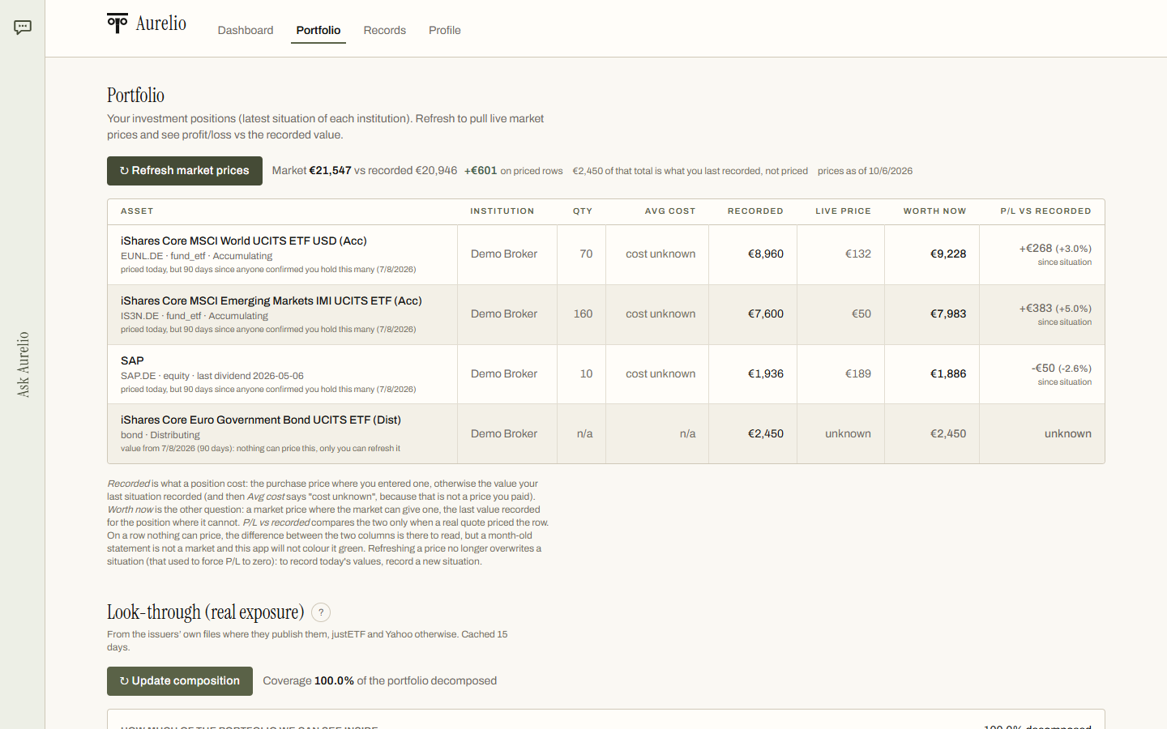
Task: Click the AVG COST column header
Action: (x=670, y=211)
